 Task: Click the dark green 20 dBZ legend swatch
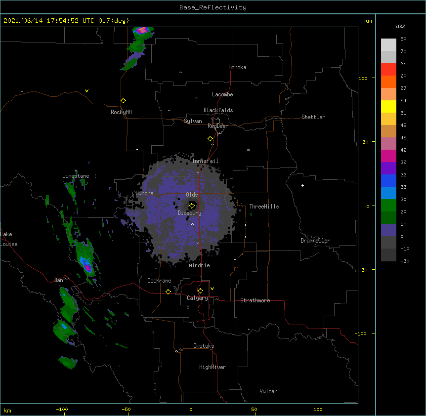[388, 217]
